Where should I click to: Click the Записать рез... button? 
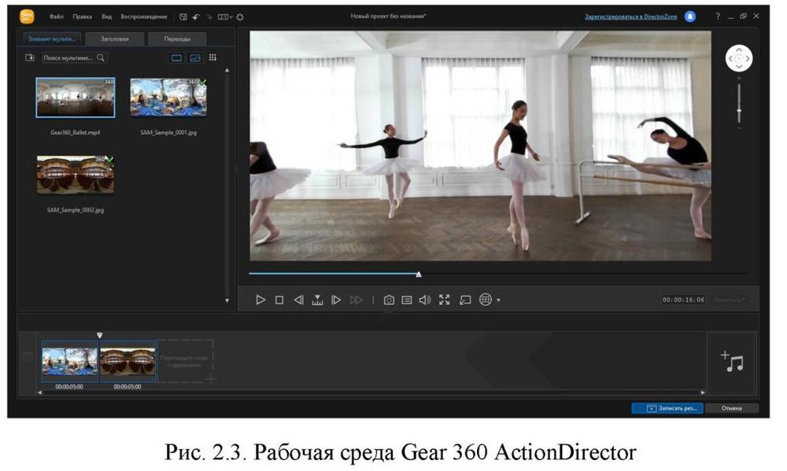(x=667, y=408)
